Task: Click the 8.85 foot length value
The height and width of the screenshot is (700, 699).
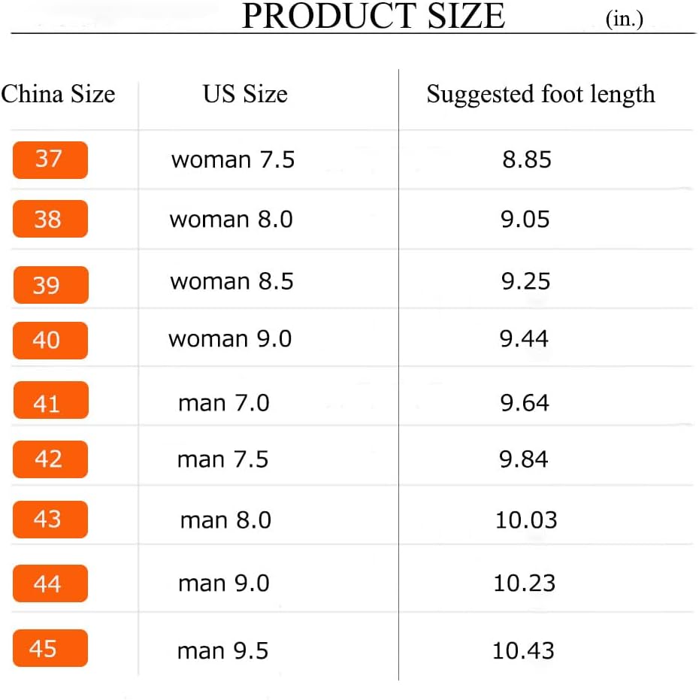Action: [527, 159]
